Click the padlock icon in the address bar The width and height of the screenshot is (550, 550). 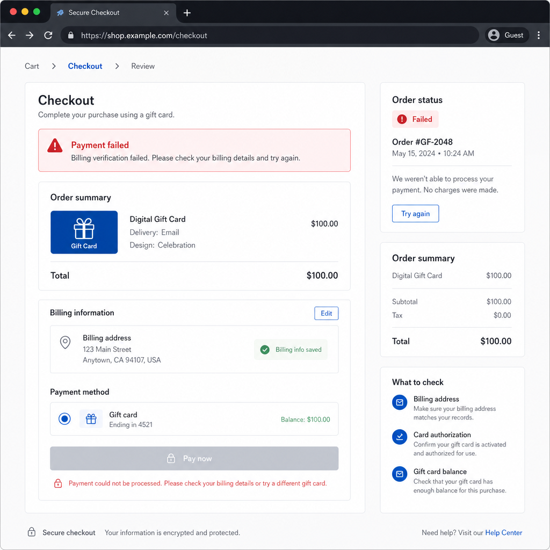[71, 35]
